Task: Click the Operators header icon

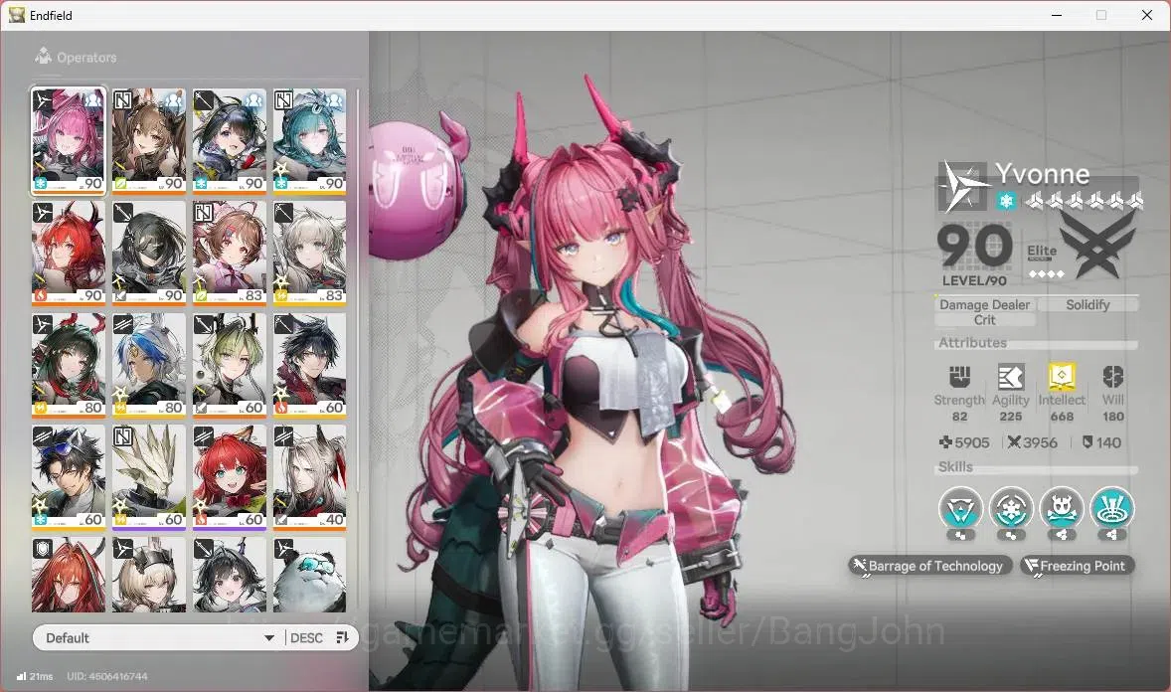Action: pos(43,56)
